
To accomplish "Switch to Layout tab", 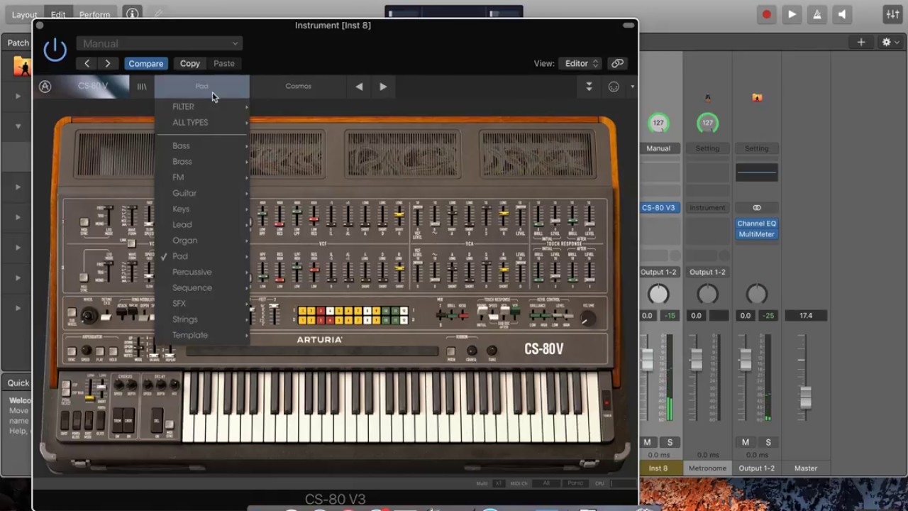I will coord(24,14).
